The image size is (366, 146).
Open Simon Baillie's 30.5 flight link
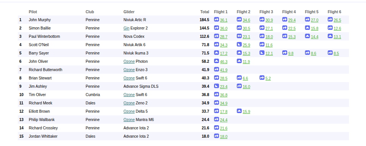pos(247,29)
